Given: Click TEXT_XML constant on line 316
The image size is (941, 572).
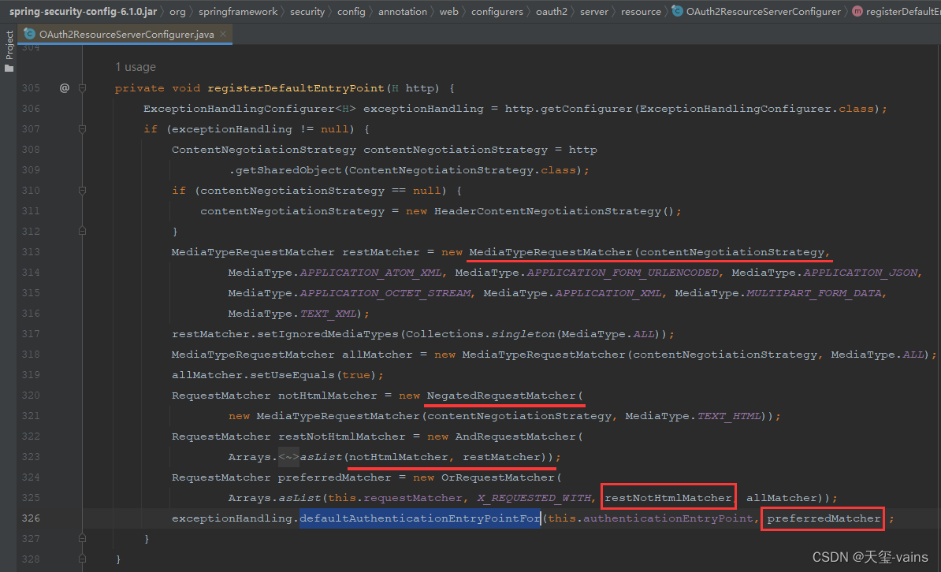Looking at the screenshot, I should click(328, 314).
